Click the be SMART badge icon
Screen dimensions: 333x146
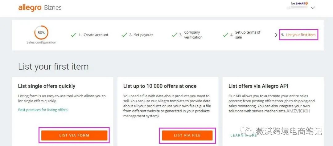pyautogui.click(x=299, y=3)
